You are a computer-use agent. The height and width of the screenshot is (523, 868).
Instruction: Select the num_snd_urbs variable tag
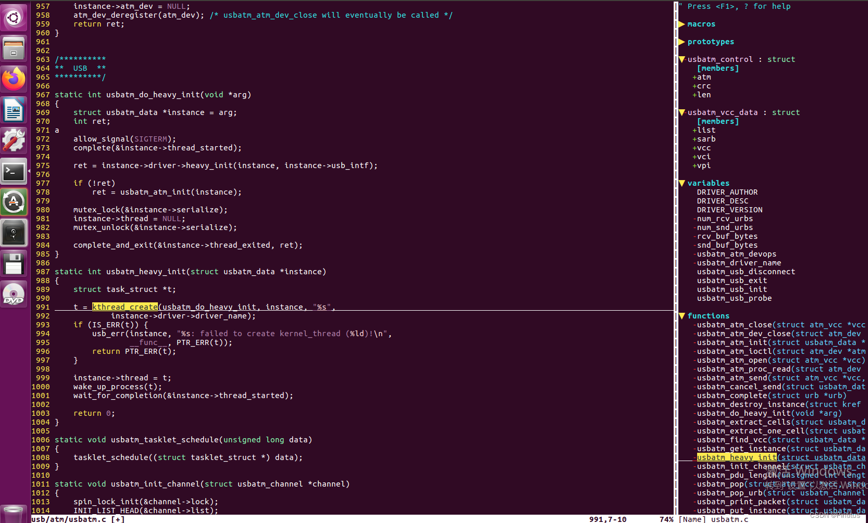click(725, 227)
